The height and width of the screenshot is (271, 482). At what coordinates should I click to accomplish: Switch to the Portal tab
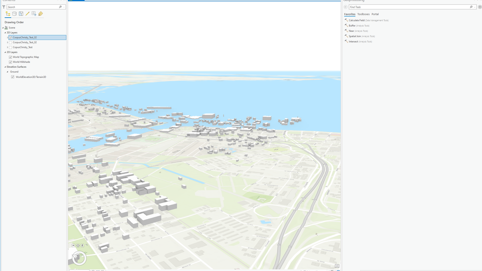click(x=375, y=14)
